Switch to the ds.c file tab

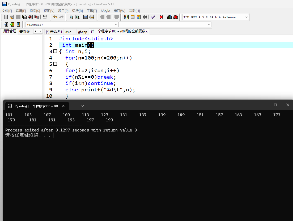(x=68, y=32)
